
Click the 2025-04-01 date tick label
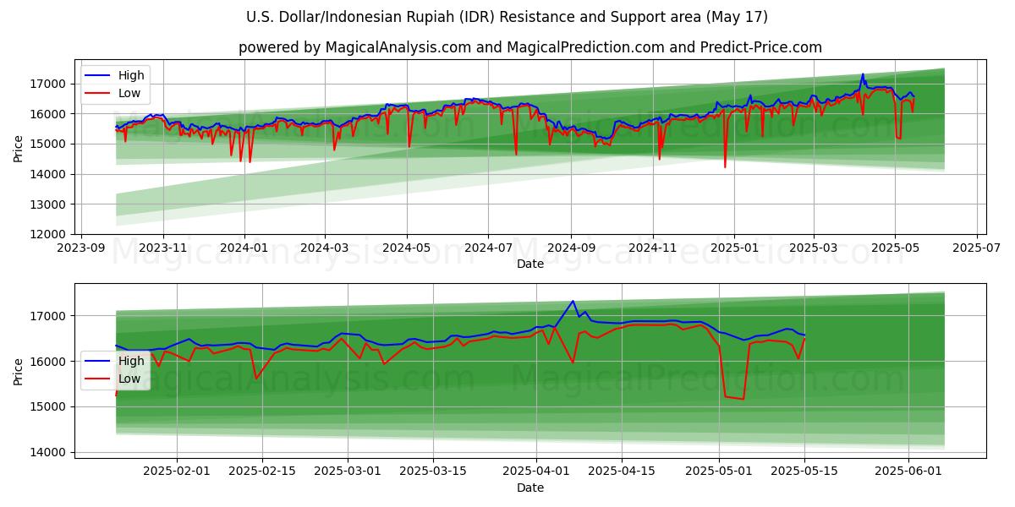pyautogui.click(x=538, y=472)
